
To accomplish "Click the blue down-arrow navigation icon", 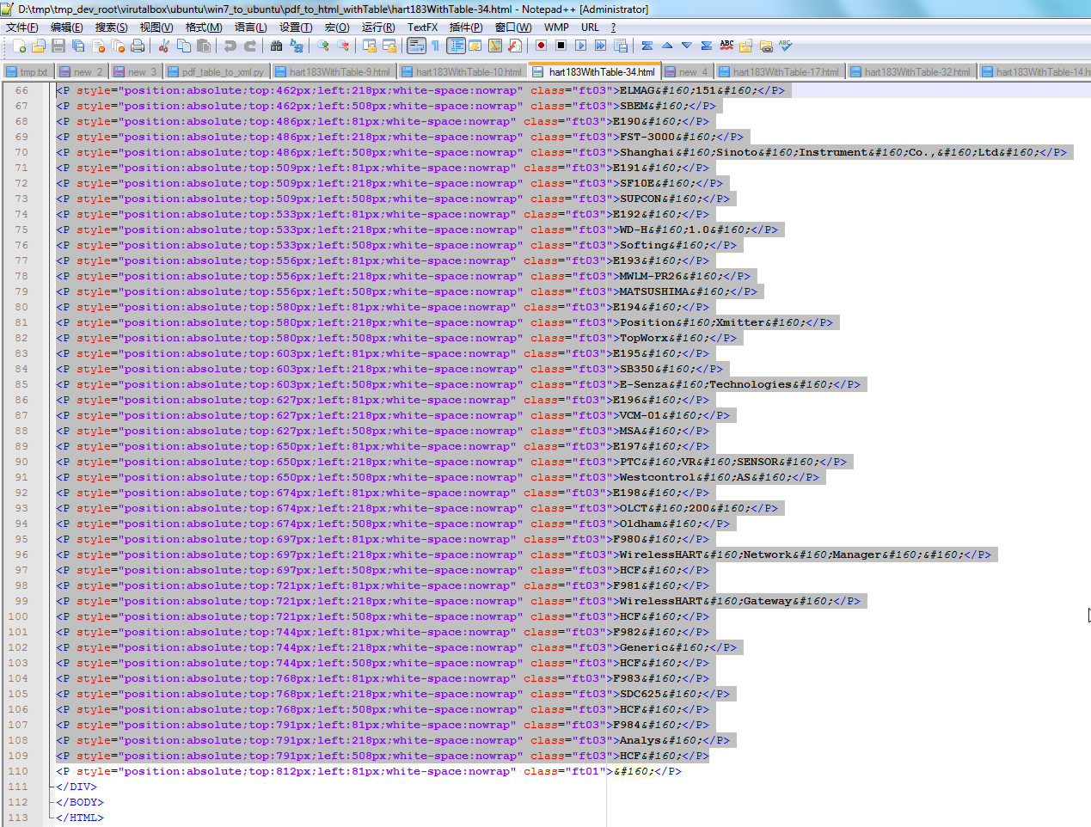I will coord(686,46).
